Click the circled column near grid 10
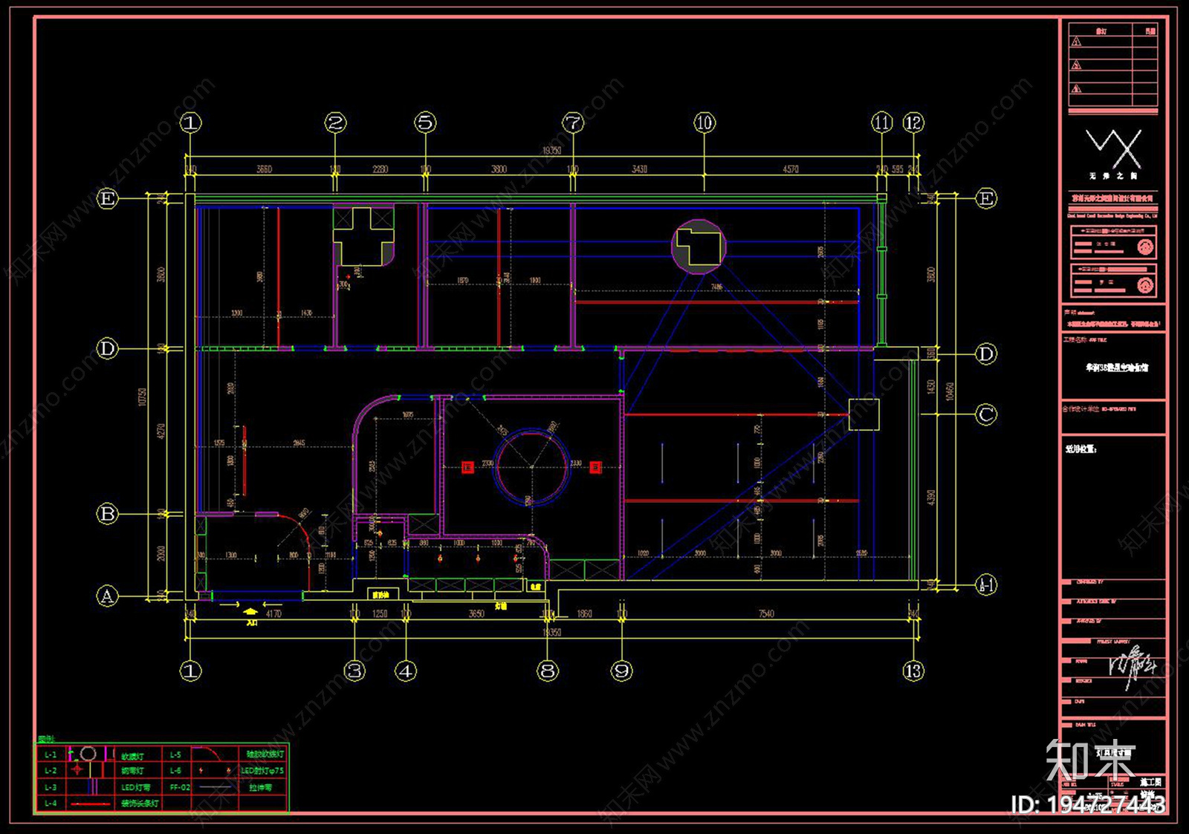This screenshot has height=834, width=1189. (x=699, y=247)
